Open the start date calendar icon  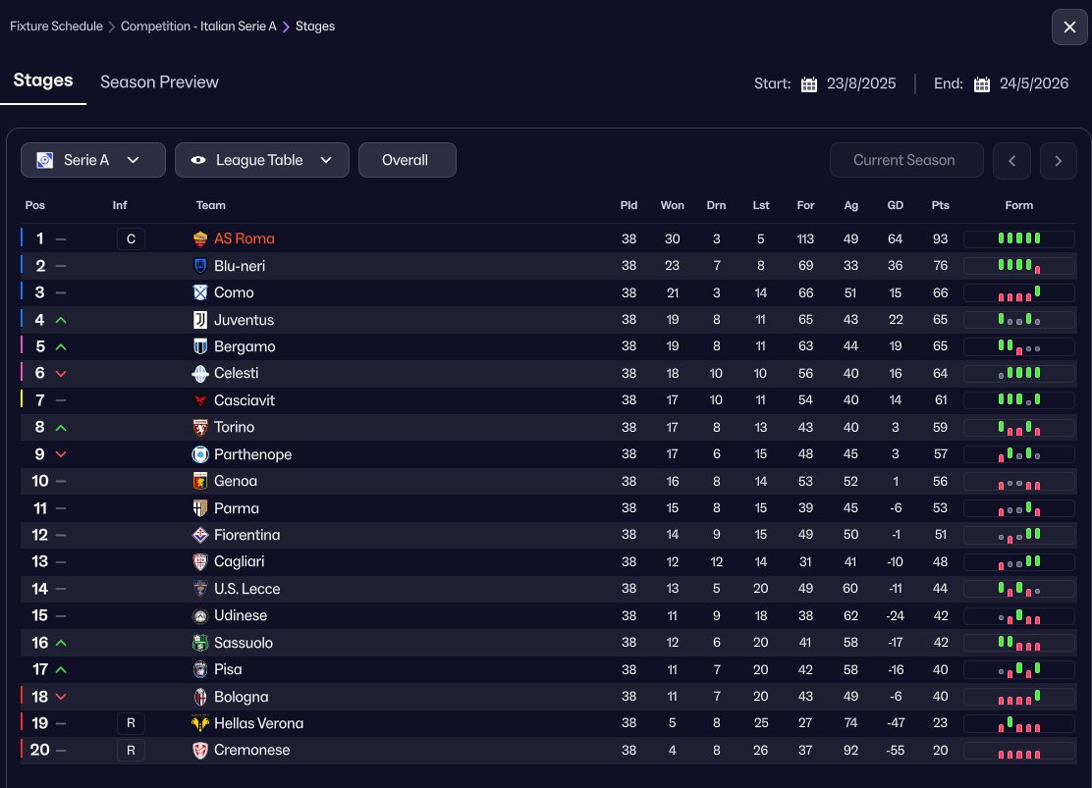click(x=809, y=84)
